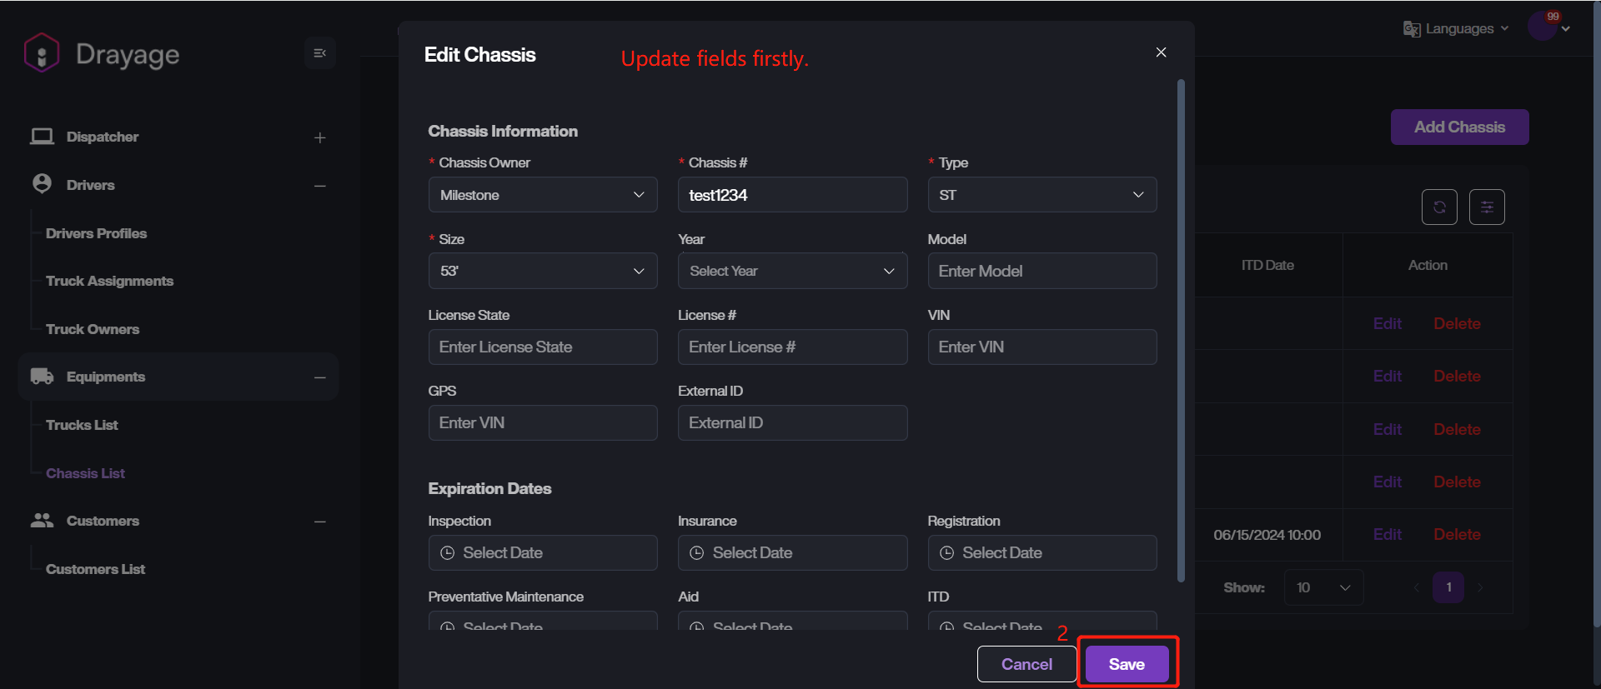Close the Edit Chassis dialog
This screenshot has width=1601, height=689.
click(x=1161, y=52)
